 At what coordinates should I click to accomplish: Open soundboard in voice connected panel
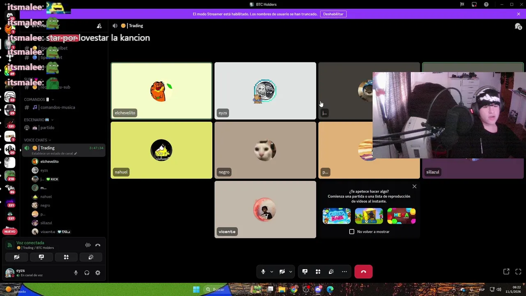tap(91, 257)
